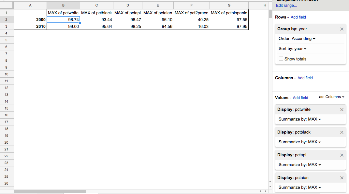Screen dimensions: 349x194
Task: Select cell with value 98.47
Action: (x=128, y=19)
